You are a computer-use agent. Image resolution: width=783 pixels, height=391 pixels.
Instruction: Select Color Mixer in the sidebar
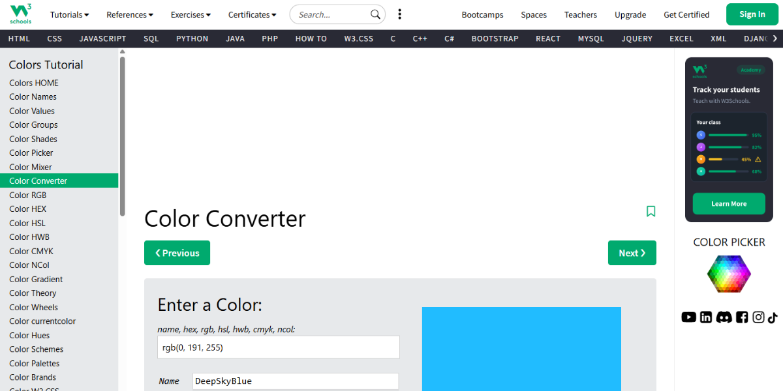coord(31,166)
